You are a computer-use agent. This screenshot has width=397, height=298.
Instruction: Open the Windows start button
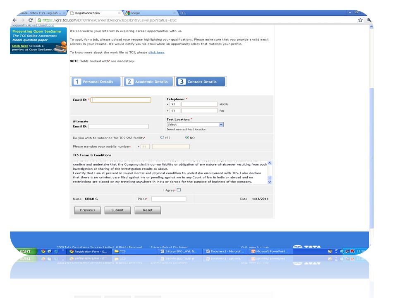click(x=25, y=251)
